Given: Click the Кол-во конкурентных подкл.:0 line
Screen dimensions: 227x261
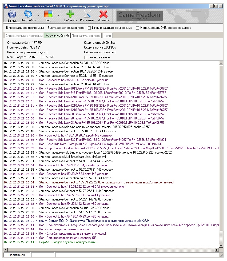Looking at the screenshot, I should pos(28,52).
